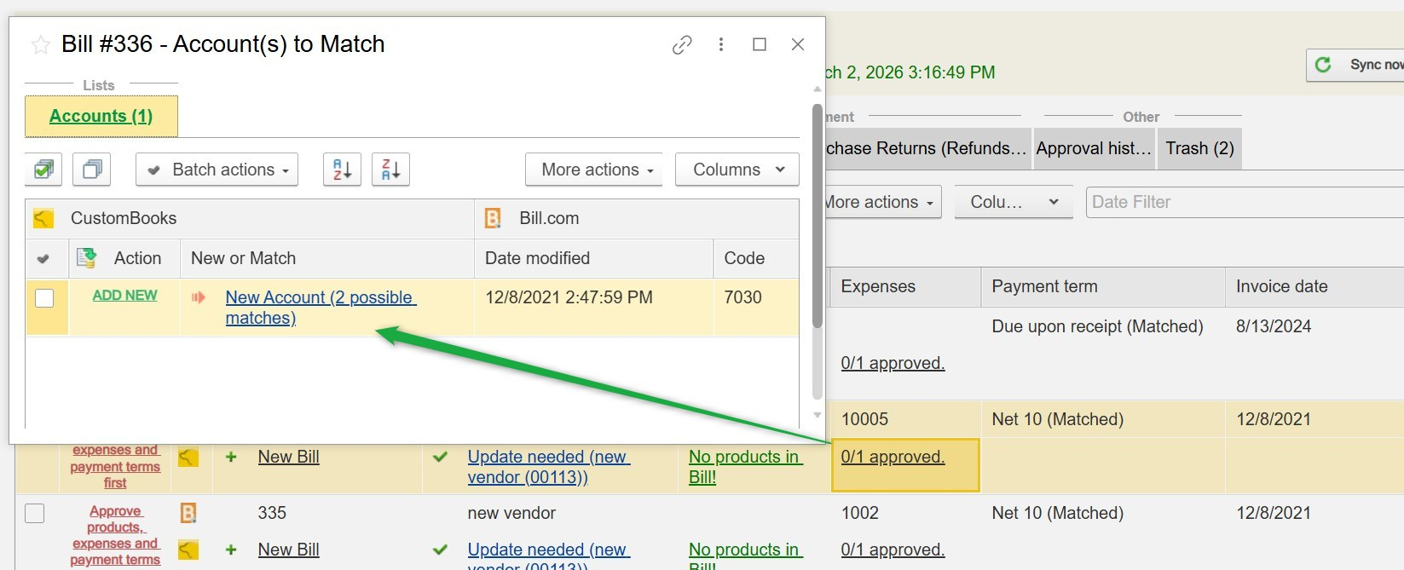Click the ADD NEW action link
The width and height of the screenshot is (1404, 570).
(x=124, y=296)
